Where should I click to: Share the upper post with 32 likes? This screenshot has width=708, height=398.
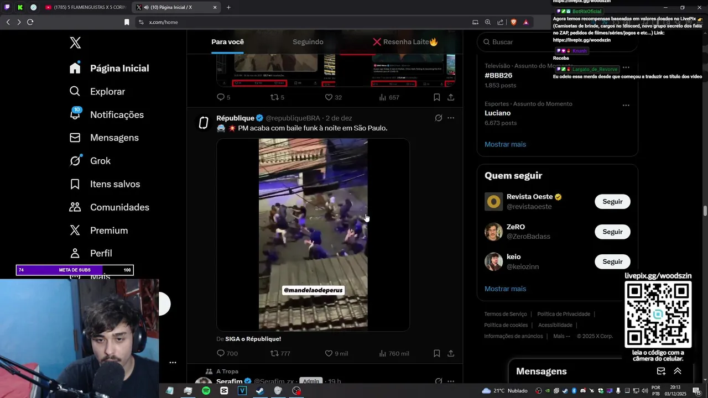tap(451, 97)
